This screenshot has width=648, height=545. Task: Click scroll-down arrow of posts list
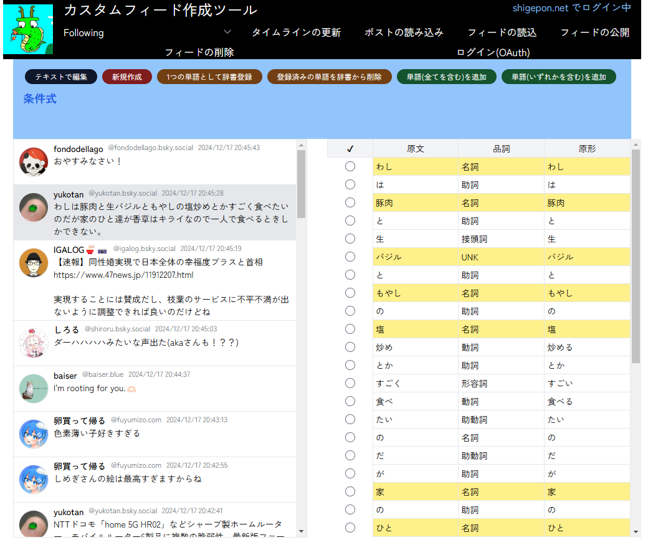click(x=302, y=531)
